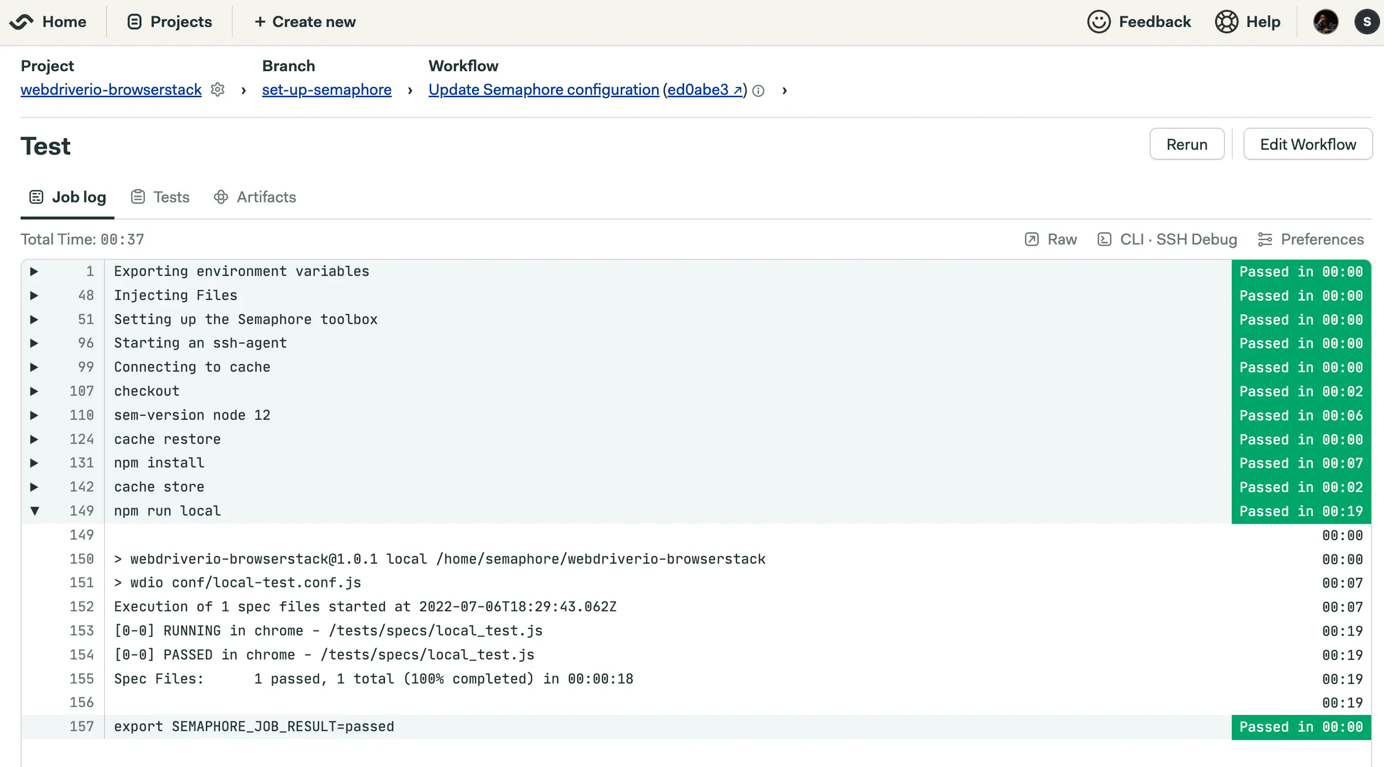Open Feedback via the smiley icon
The image size is (1384, 767).
[1099, 22]
